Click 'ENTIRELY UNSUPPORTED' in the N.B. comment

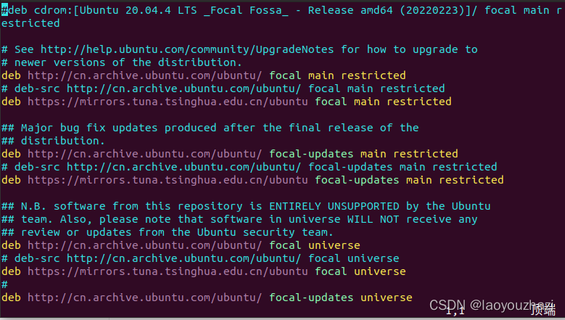click(x=334, y=206)
